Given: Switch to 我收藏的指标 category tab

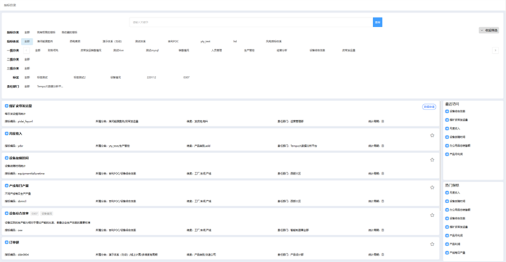Looking at the screenshot, I should point(70,32).
